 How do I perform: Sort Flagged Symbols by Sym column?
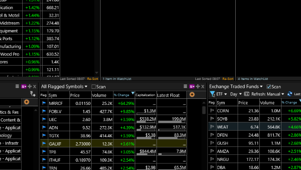(58, 95)
